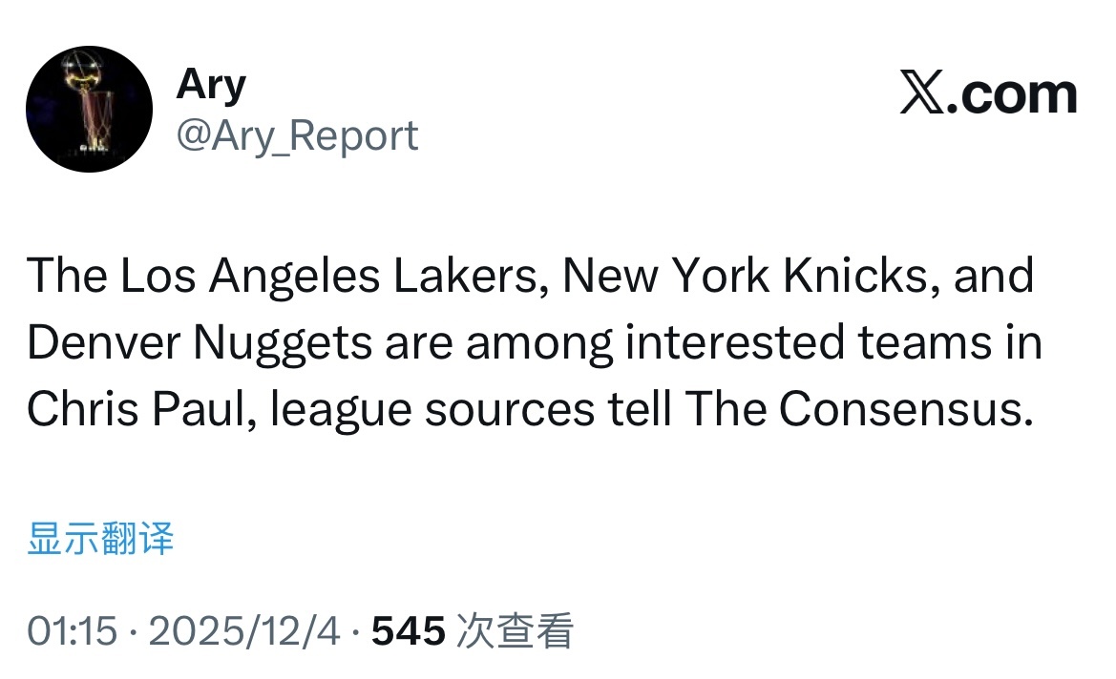Select the 545 view count
Viewport: 1116px width, 679px height.
[x=409, y=630]
